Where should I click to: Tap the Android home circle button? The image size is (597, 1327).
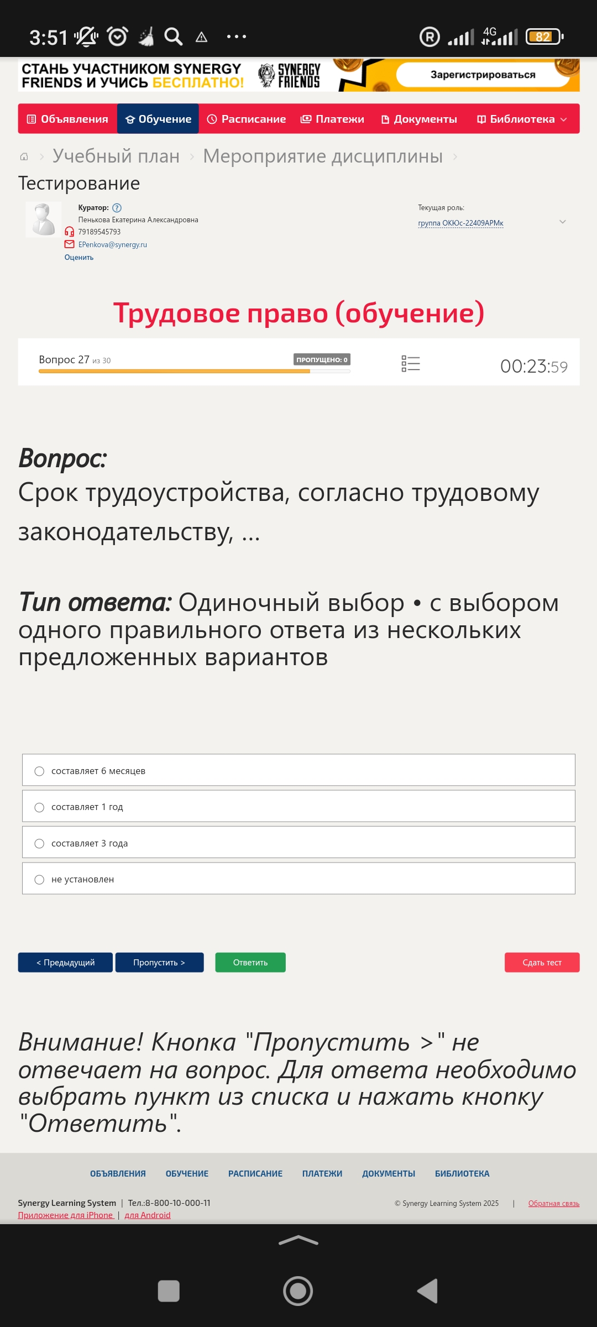(x=298, y=1291)
